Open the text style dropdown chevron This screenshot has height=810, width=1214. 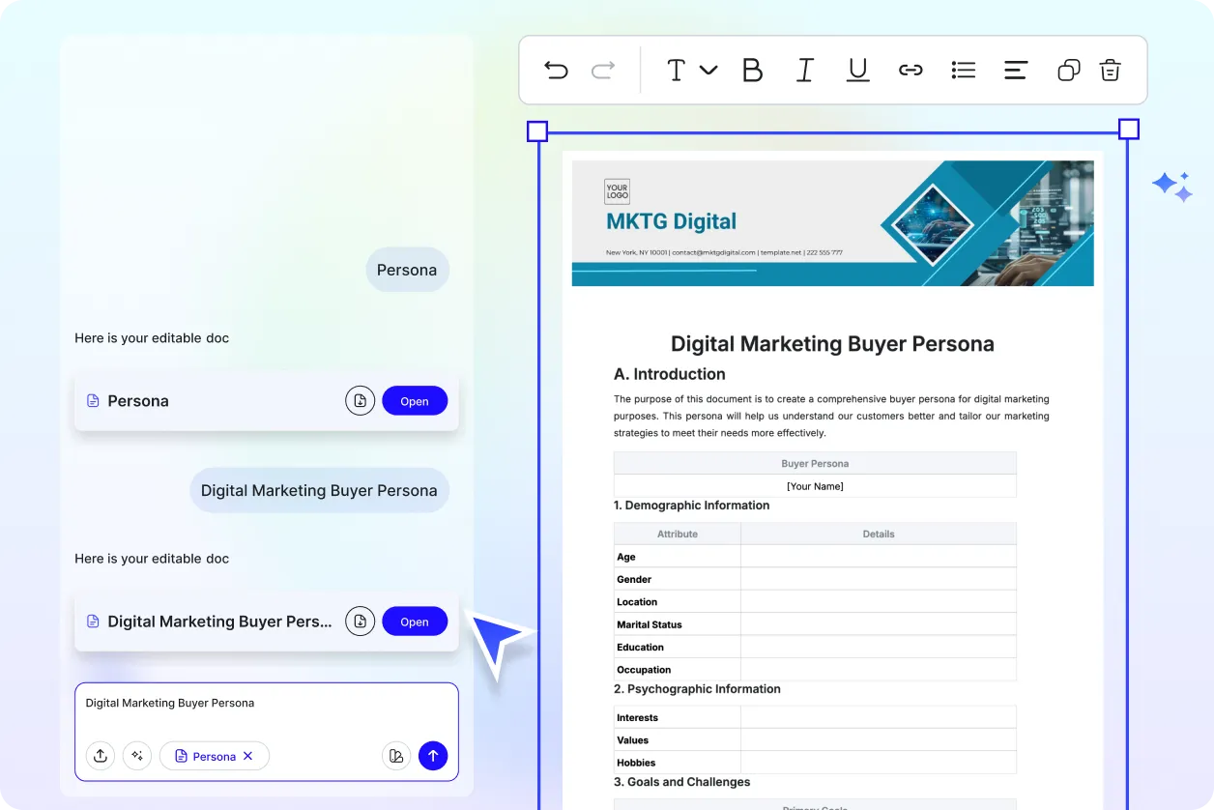coord(708,70)
